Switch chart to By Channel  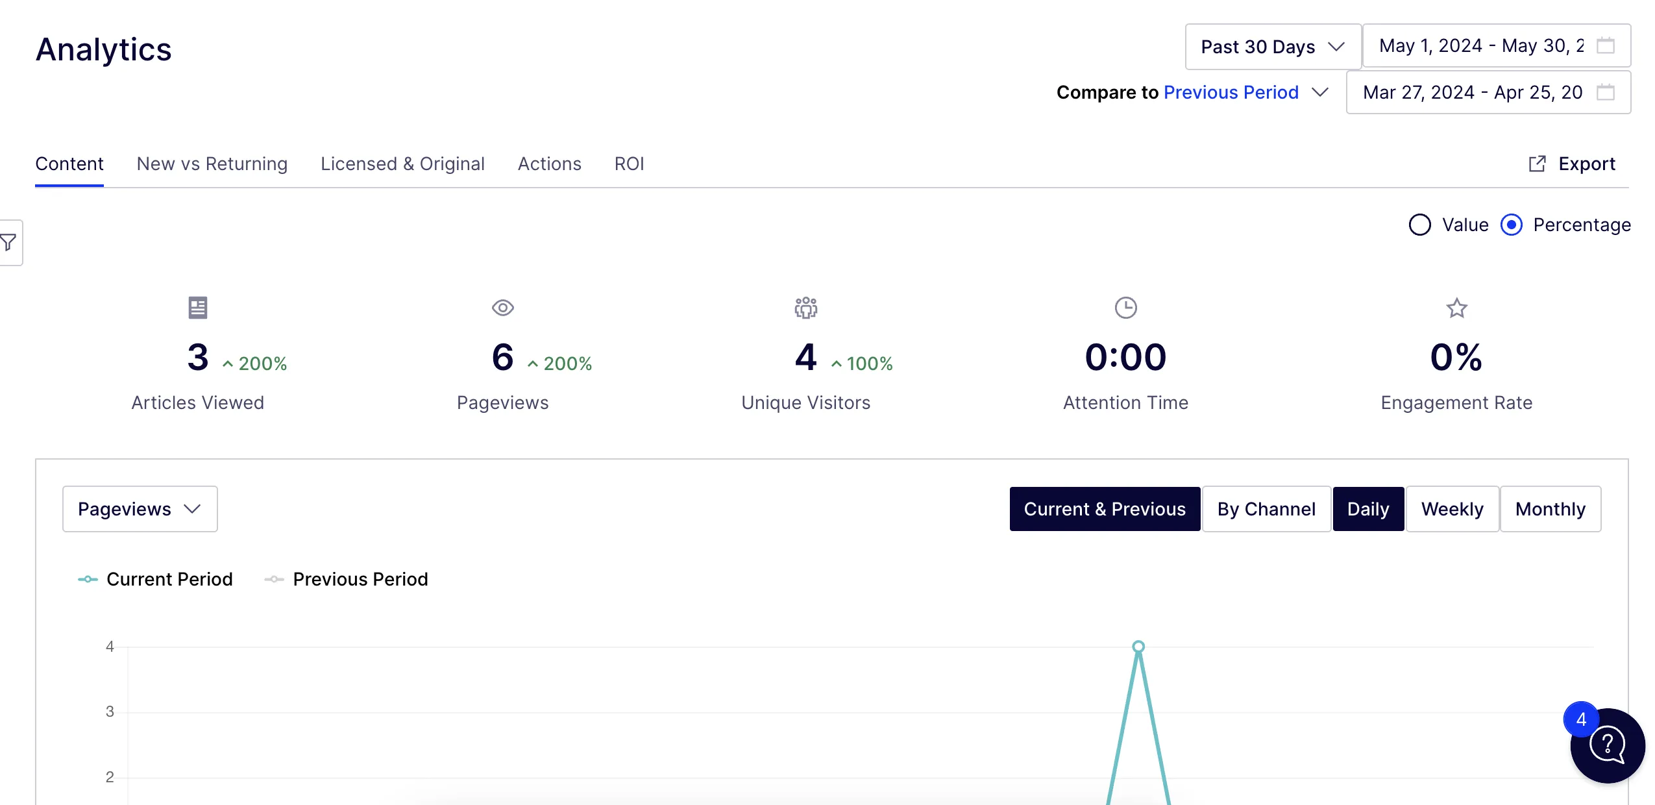click(x=1266, y=509)
